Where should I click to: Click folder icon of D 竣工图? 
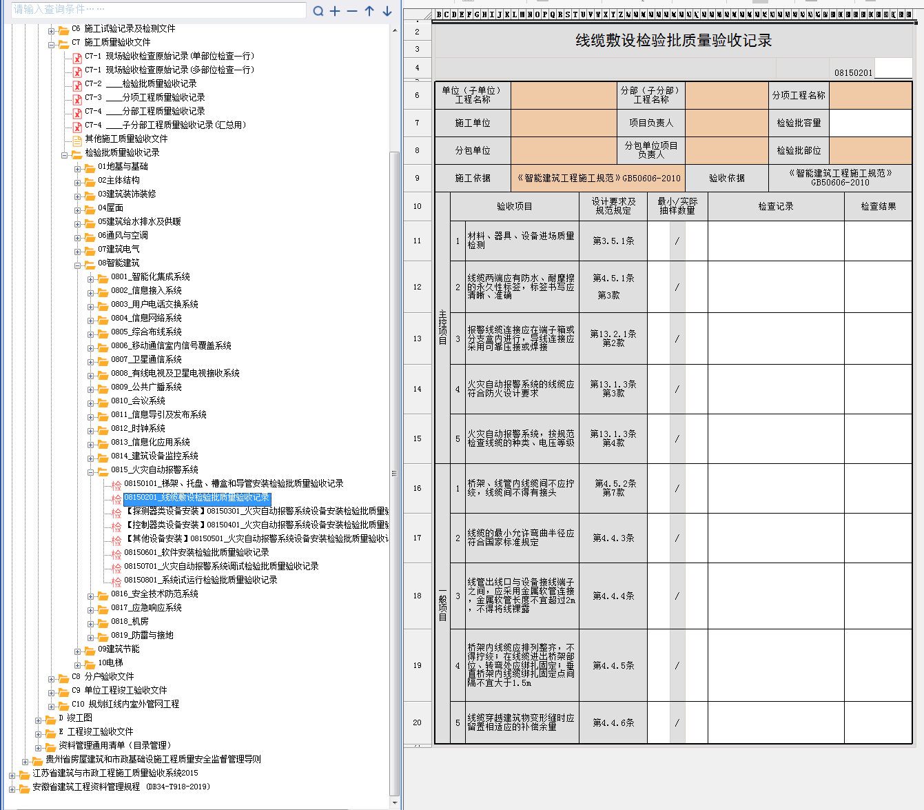click(x=50, y=718)
